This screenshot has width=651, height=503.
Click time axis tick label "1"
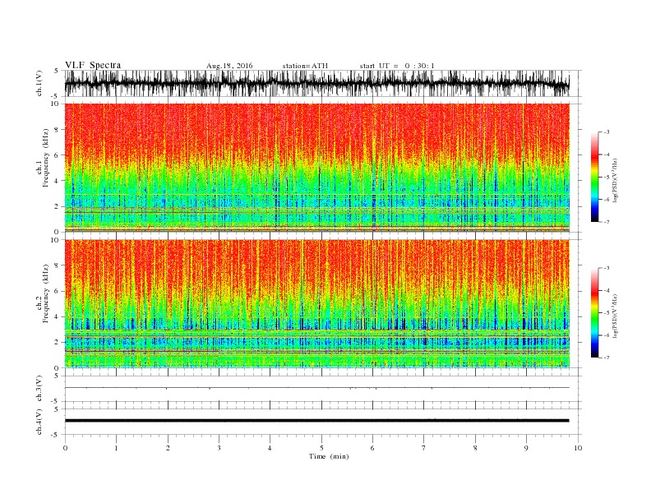(116, 448)
